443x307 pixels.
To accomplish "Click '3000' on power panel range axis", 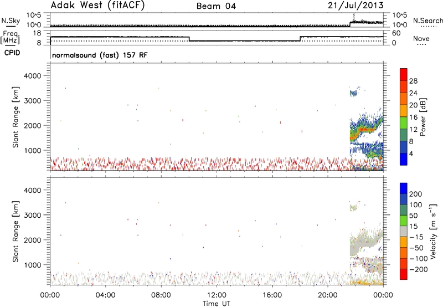I will tap(33, 101).
